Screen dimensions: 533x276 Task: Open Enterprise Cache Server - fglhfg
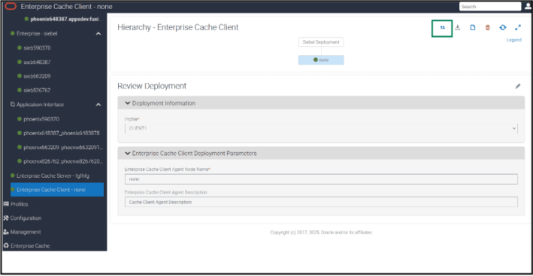tap(53, 176)
